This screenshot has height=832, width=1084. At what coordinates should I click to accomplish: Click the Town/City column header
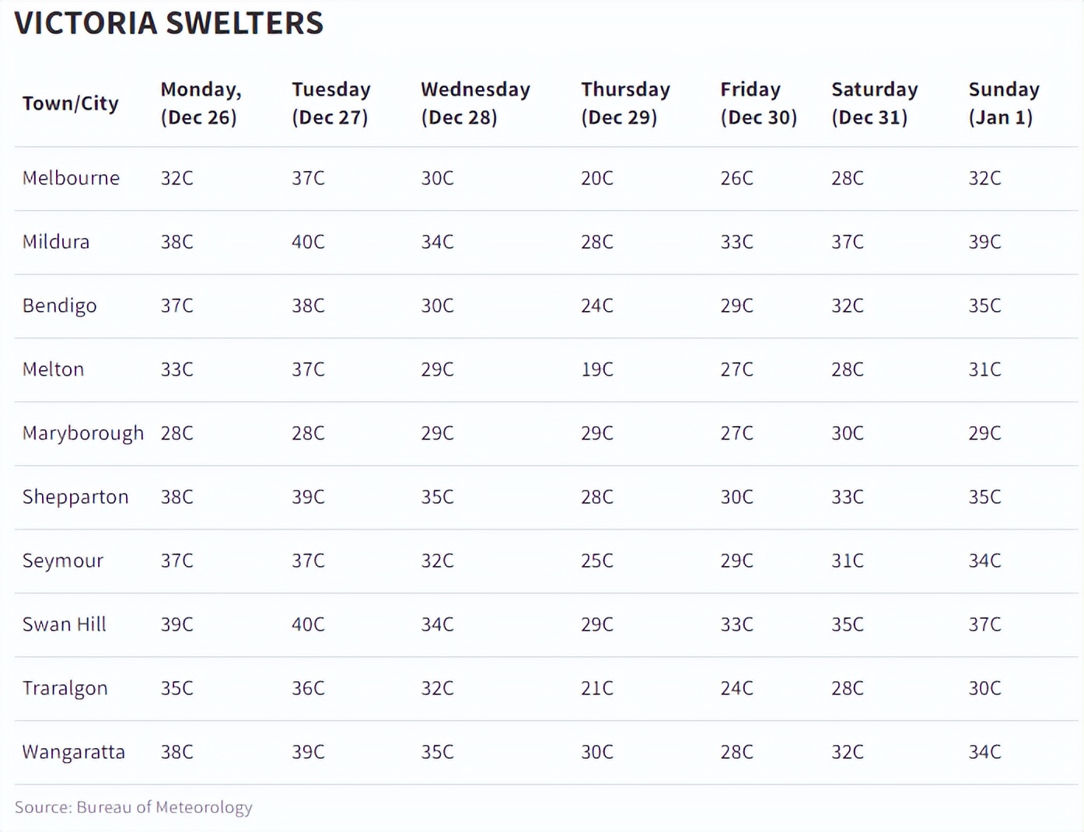coord(71,103)
